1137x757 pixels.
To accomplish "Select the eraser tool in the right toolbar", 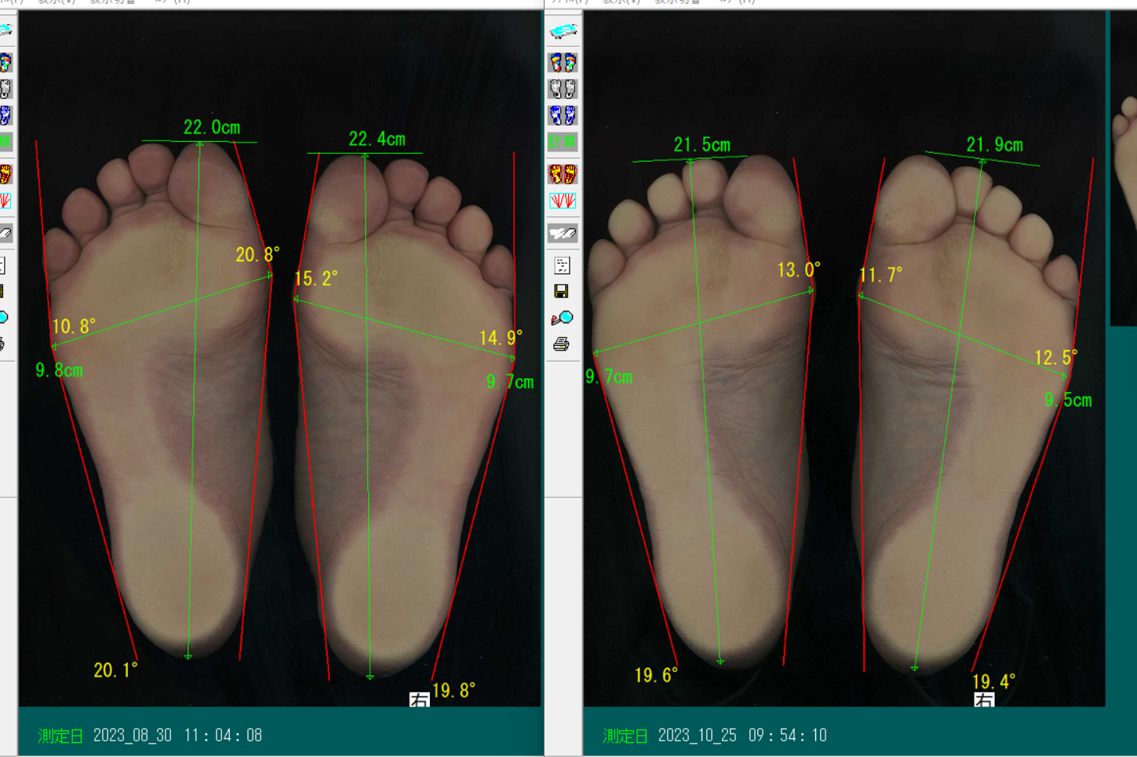I will tap(563, 233).
